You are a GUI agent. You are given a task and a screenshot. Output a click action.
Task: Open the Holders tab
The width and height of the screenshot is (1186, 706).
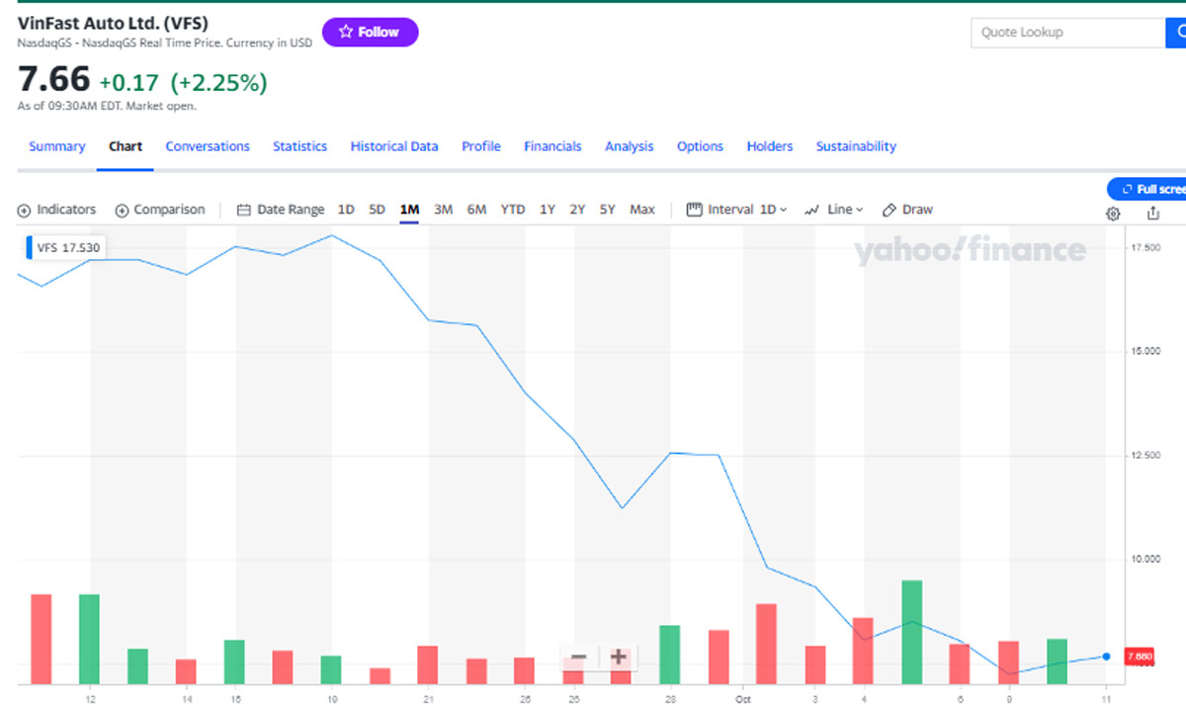[770, 146]
